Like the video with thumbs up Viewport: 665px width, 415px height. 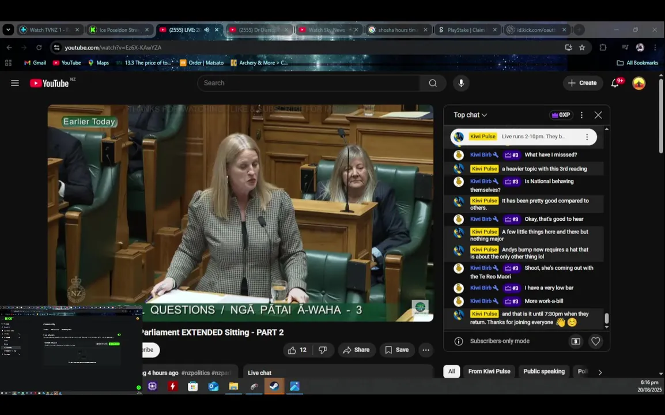(x=297, y=350)
